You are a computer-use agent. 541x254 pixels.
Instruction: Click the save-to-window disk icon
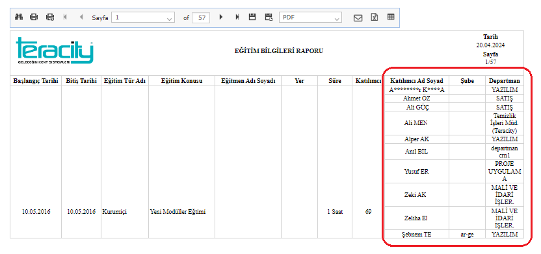pyautogui.click(x=269, y=17)
